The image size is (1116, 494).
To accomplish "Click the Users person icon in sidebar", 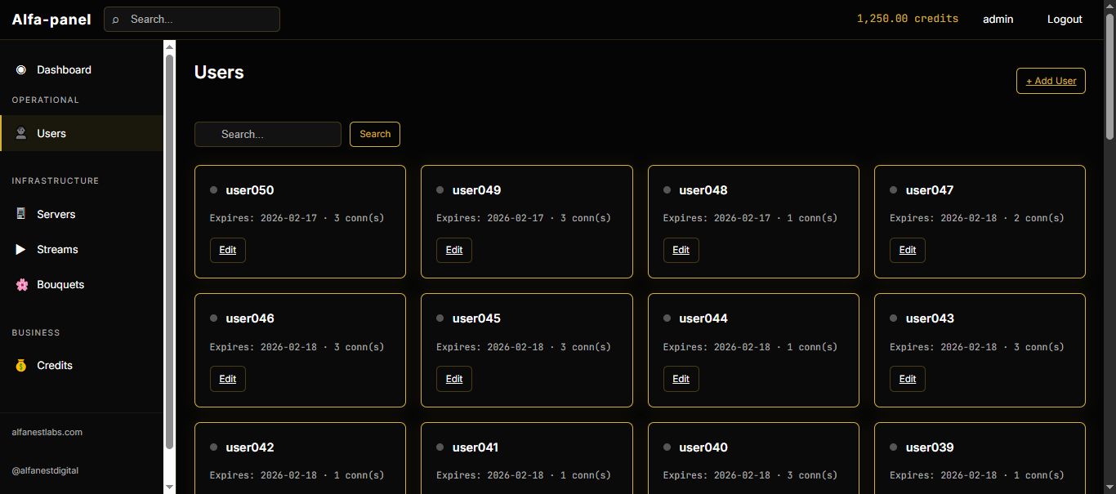I will 21,133.
